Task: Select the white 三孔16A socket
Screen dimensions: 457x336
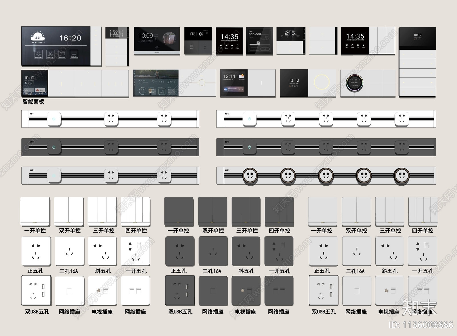Action: click(x=69, y=252)
